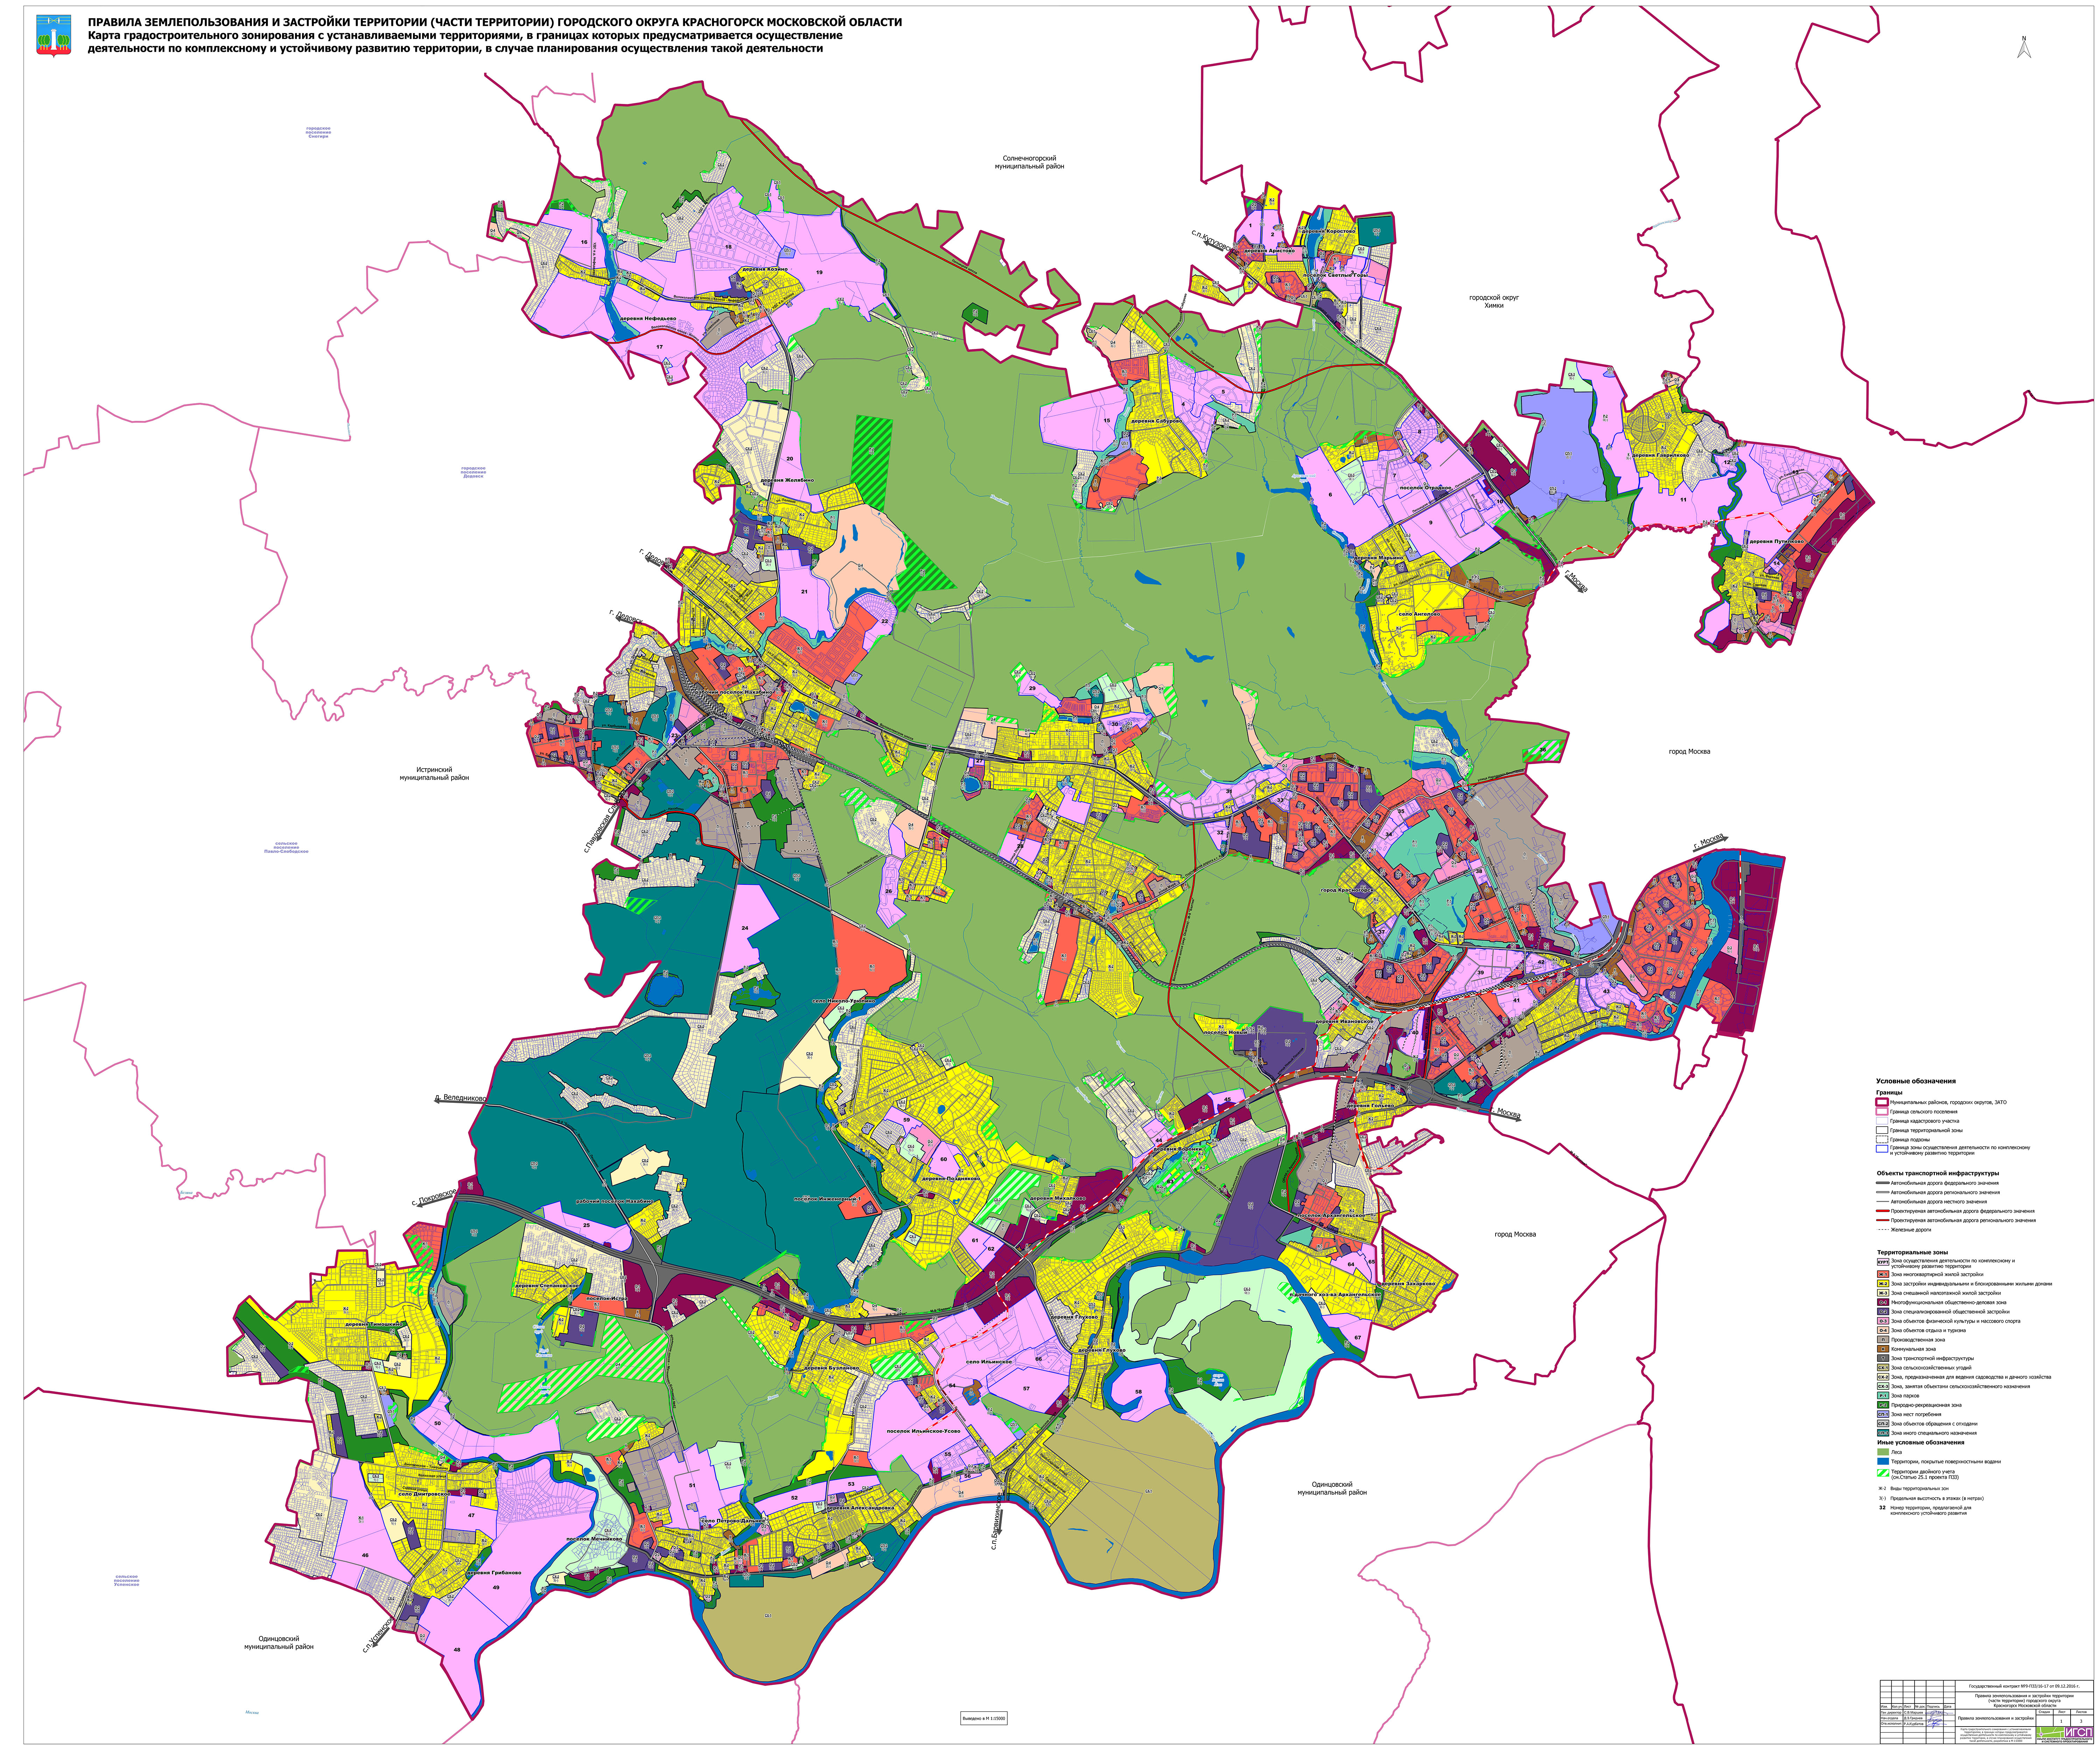Click the planned federal road red line symbol
Image resolution: width=2100 pixels, height=1750 pixels.
click(x=1883, y=1211)
